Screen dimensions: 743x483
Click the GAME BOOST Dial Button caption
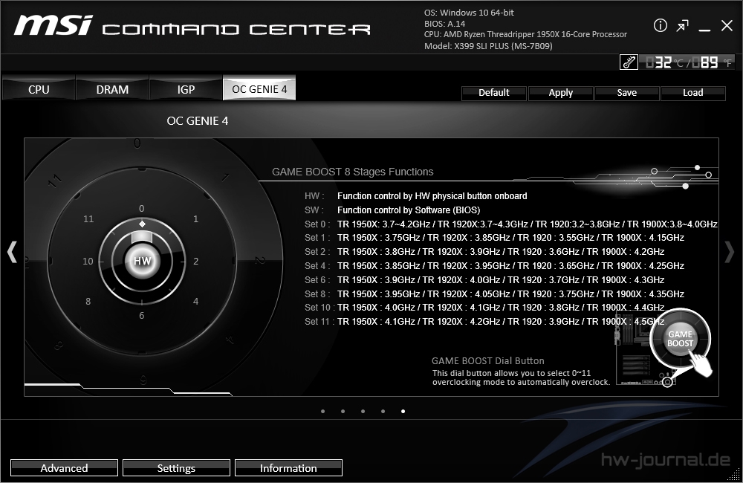(487, 360)
